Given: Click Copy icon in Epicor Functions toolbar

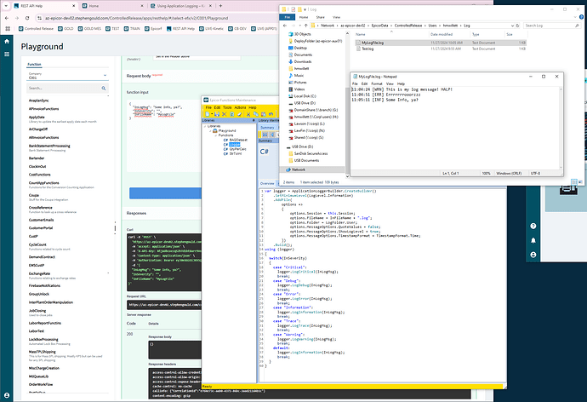Looking at the screenshot, I should pyautogui.click(x=256, y=114).
